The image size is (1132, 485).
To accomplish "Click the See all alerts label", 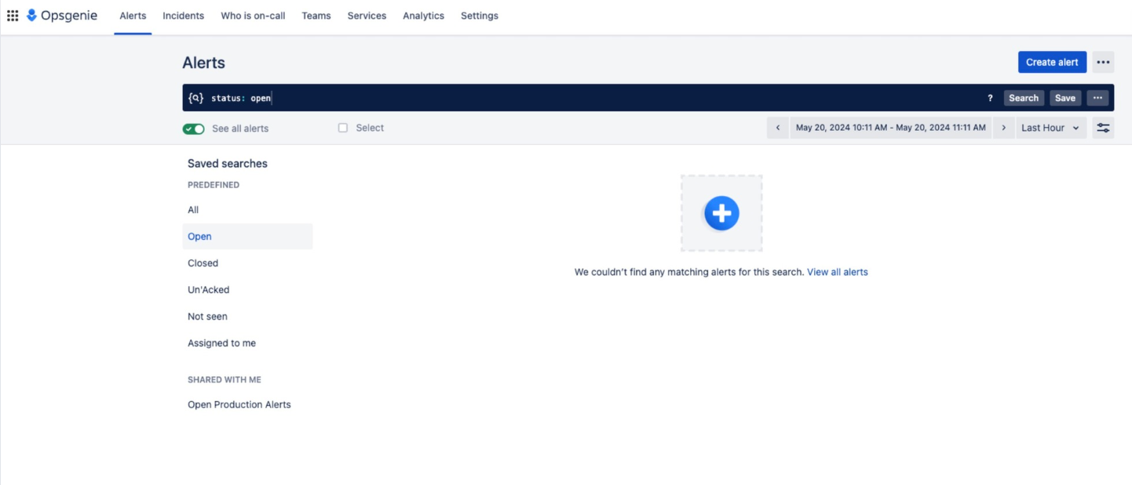I will 240,128.
